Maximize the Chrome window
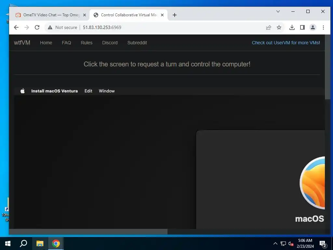Screen dimensions: 333x250 coord(308,11)
